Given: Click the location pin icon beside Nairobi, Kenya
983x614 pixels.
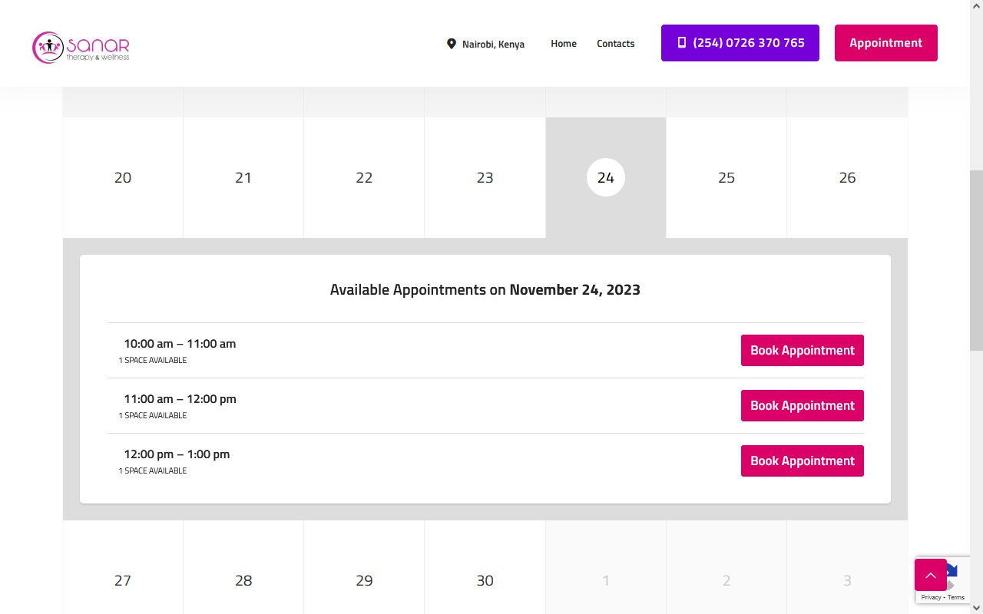Looking at the screenshot, I should pos(452,44).
